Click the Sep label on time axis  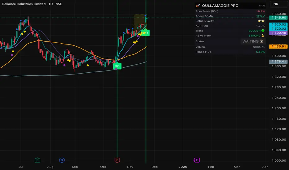point(75,167)
